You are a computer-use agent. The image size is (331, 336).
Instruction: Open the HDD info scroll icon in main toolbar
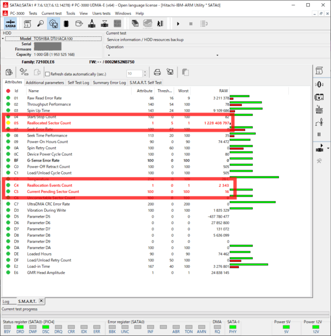tap(27, 23)
